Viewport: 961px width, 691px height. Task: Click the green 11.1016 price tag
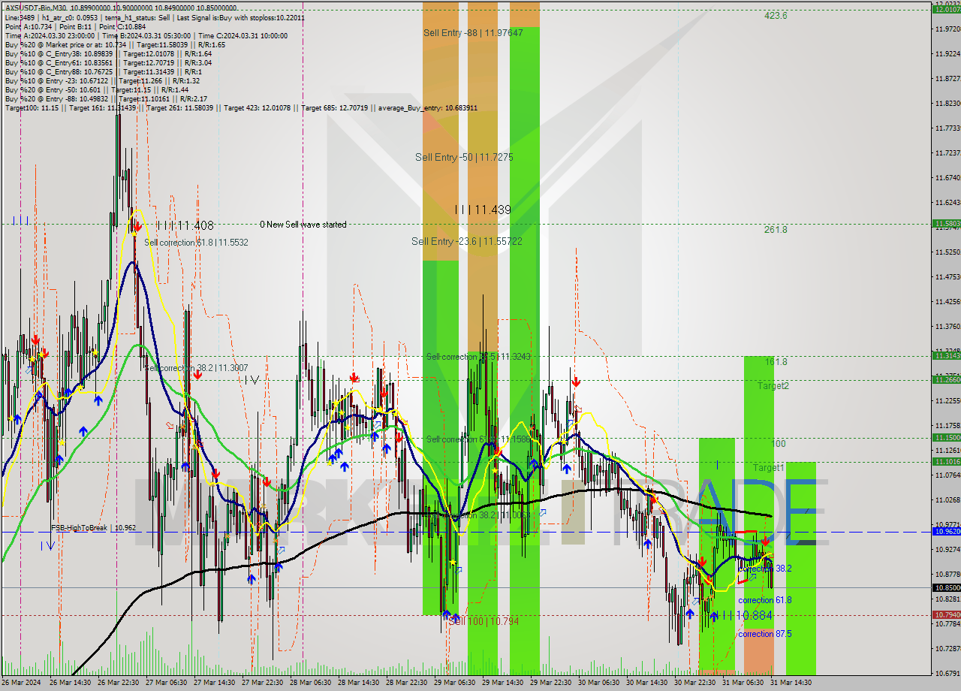946,461
